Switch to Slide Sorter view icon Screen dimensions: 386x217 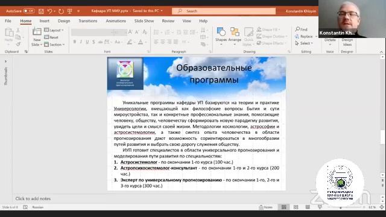tap(296, 207)
